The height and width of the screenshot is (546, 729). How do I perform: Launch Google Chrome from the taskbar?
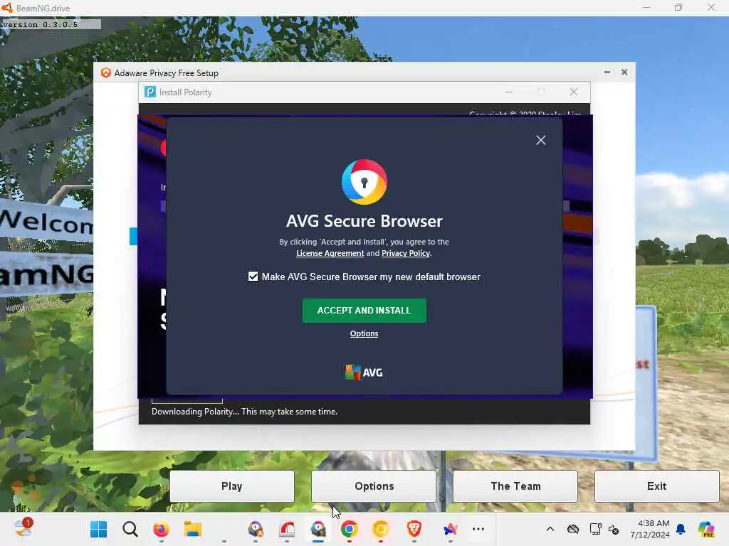tap(349, 529)
